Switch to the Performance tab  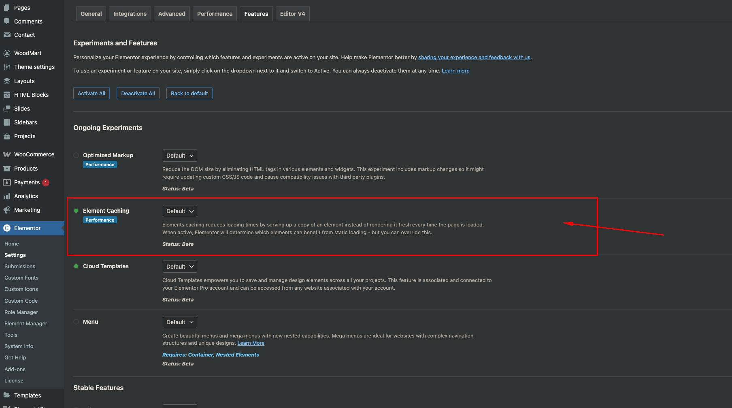pyautogui.click(x=215, y=14)
